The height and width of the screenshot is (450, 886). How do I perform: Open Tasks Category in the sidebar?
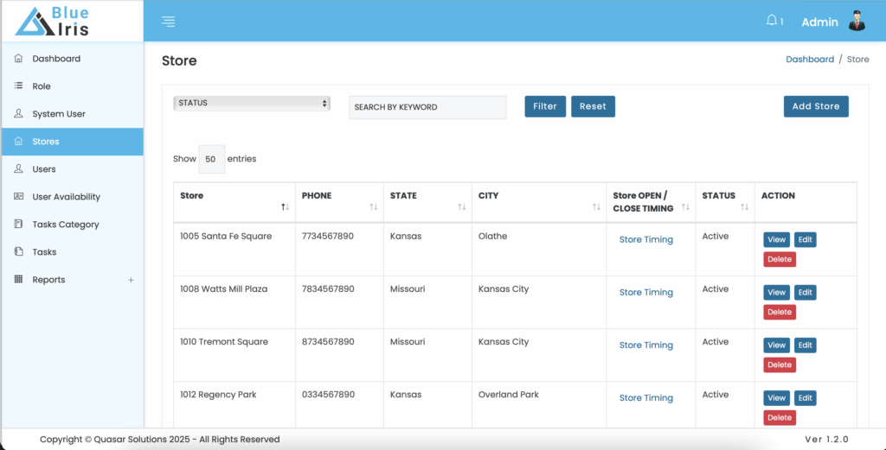point(66,225)
